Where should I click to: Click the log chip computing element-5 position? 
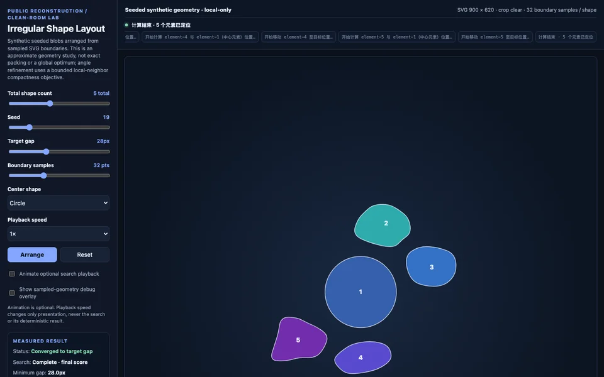[397, 37]
